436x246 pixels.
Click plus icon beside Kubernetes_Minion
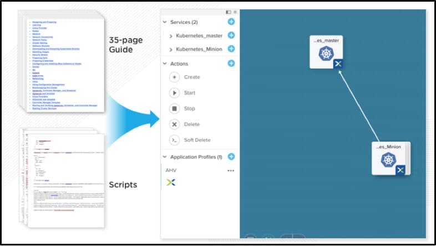[231, 49]
